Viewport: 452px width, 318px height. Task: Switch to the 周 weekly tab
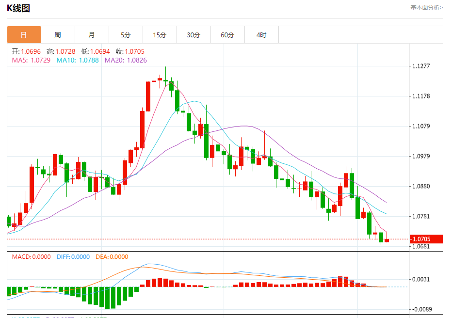[58, 35]
